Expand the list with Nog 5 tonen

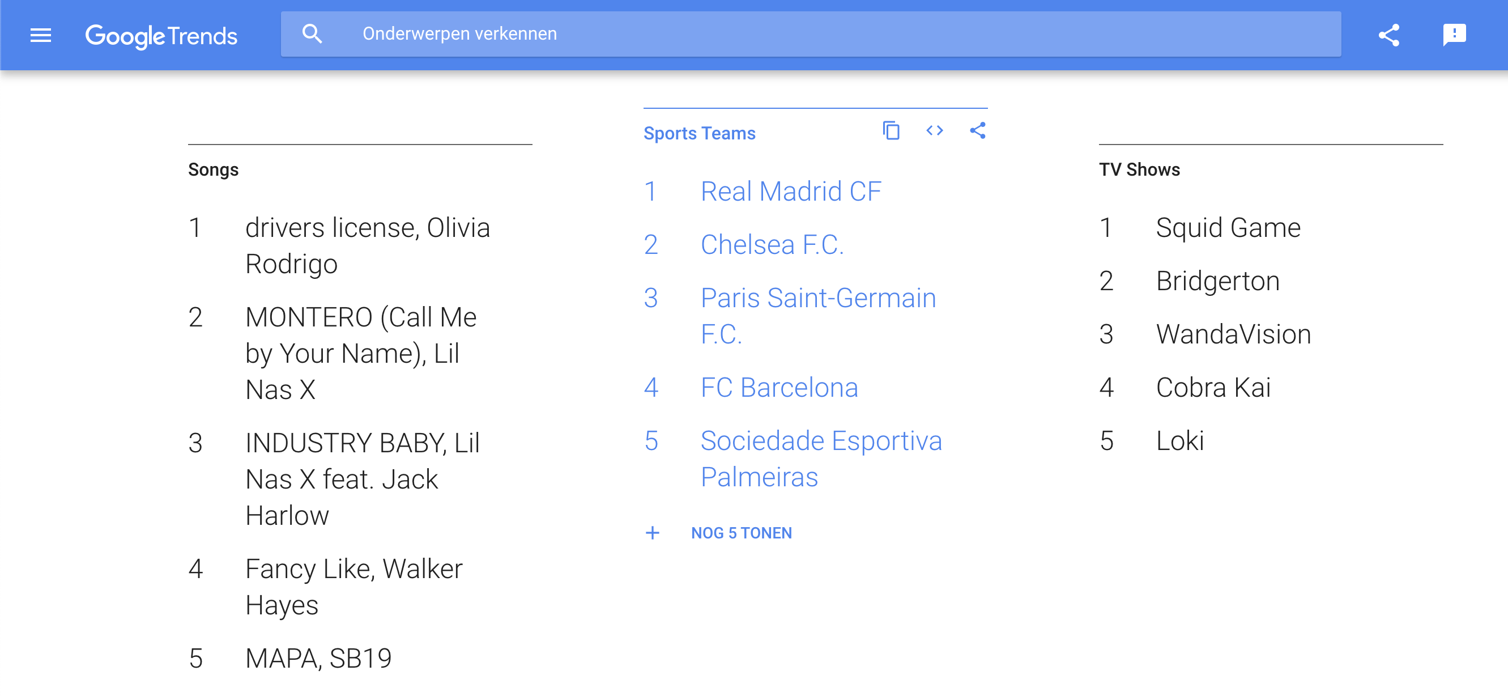click(x=741, y=533)
